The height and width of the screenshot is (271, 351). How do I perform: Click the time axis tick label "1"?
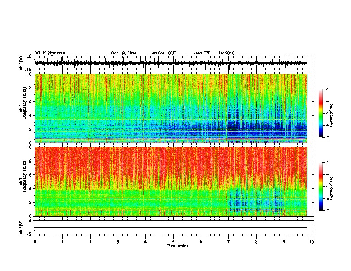(x=62, y=242)
